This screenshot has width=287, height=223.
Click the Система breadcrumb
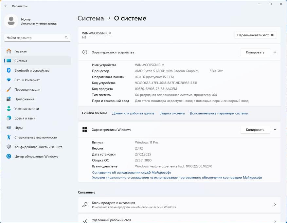(91, 18)
